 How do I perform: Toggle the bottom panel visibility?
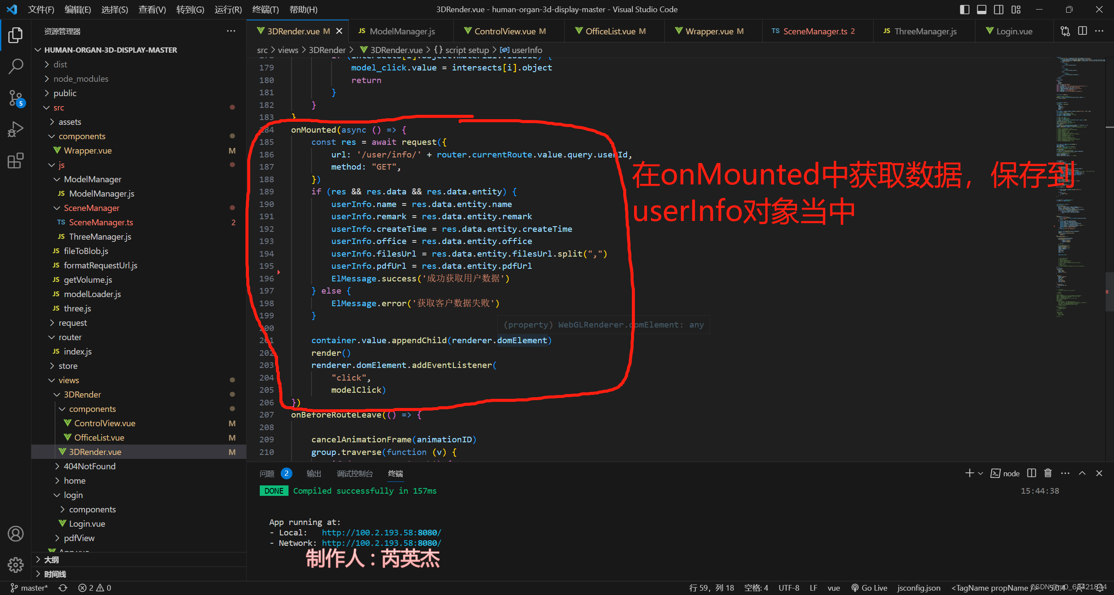pyautogui.click(x=981, y=9)
